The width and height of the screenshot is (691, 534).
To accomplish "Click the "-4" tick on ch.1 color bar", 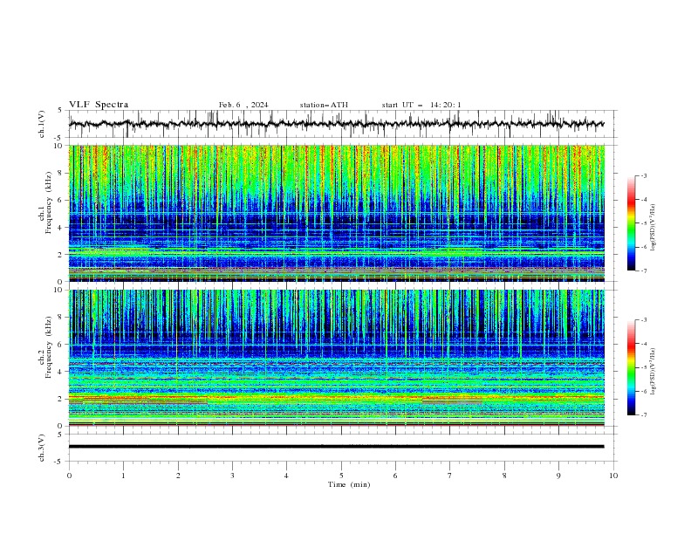I will 644,200.
